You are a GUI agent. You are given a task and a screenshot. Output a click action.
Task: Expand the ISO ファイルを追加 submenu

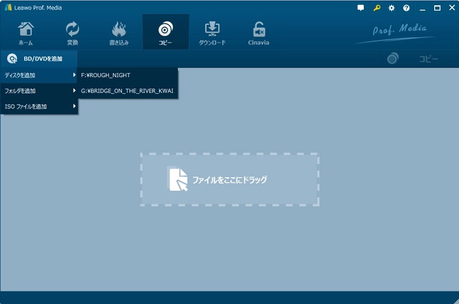click(x=26, y=107)
